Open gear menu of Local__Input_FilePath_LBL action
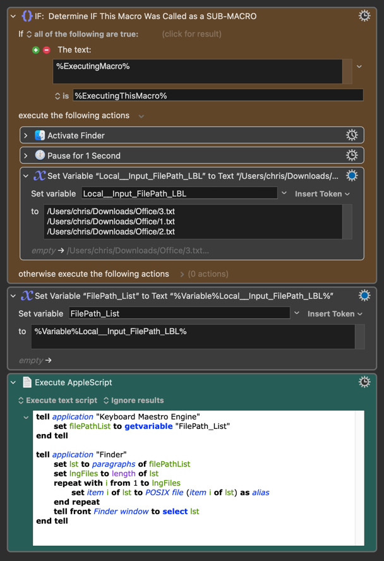Viewport: 384px width, 561px height. tap(352, 176)
